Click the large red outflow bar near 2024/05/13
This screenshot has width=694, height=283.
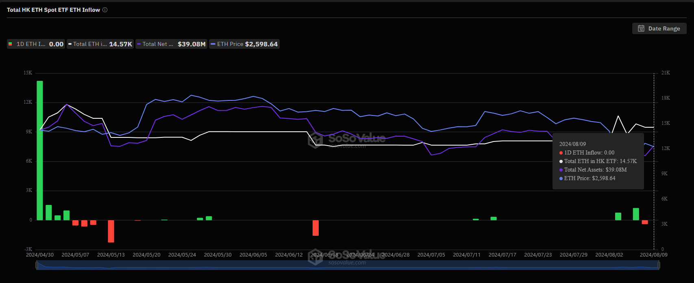(x=111, y=231)
